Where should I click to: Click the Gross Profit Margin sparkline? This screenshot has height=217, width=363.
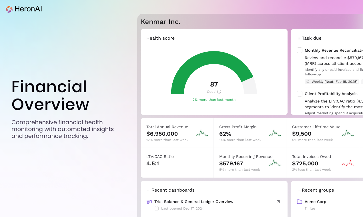coord(275,133)
